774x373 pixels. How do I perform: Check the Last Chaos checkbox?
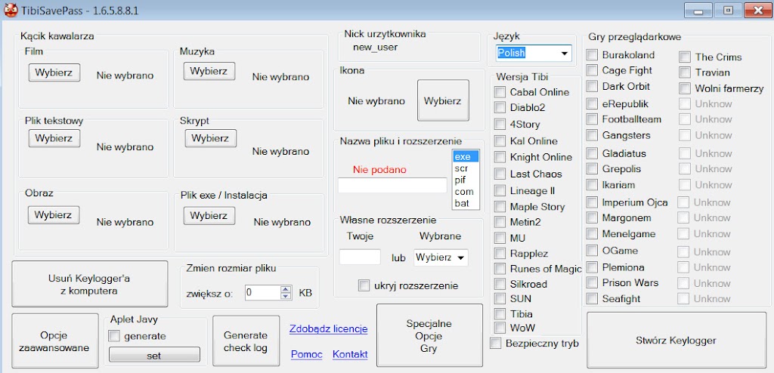click(500, 174)
